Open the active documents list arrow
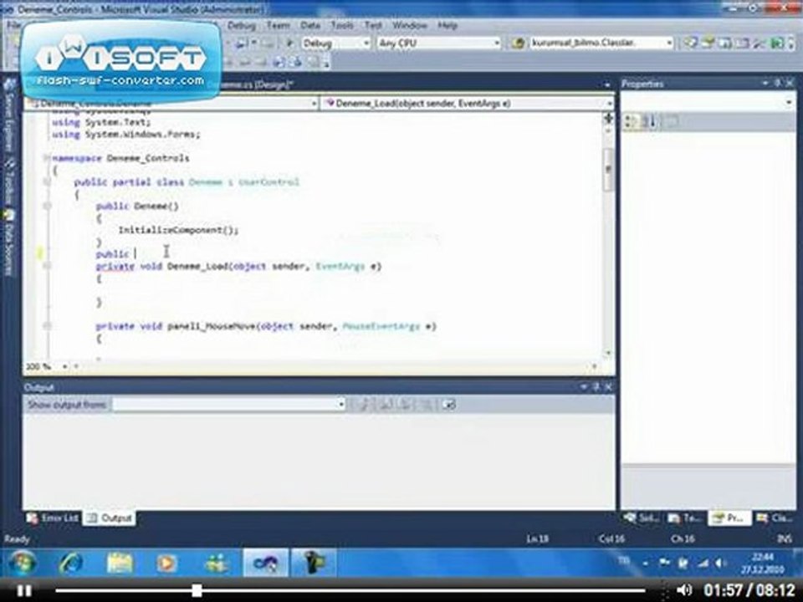 pyautogui.click(x=607, y=84)
